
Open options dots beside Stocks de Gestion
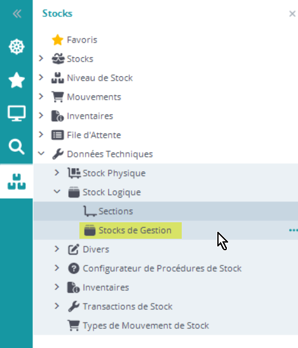(x=294, y=231)
